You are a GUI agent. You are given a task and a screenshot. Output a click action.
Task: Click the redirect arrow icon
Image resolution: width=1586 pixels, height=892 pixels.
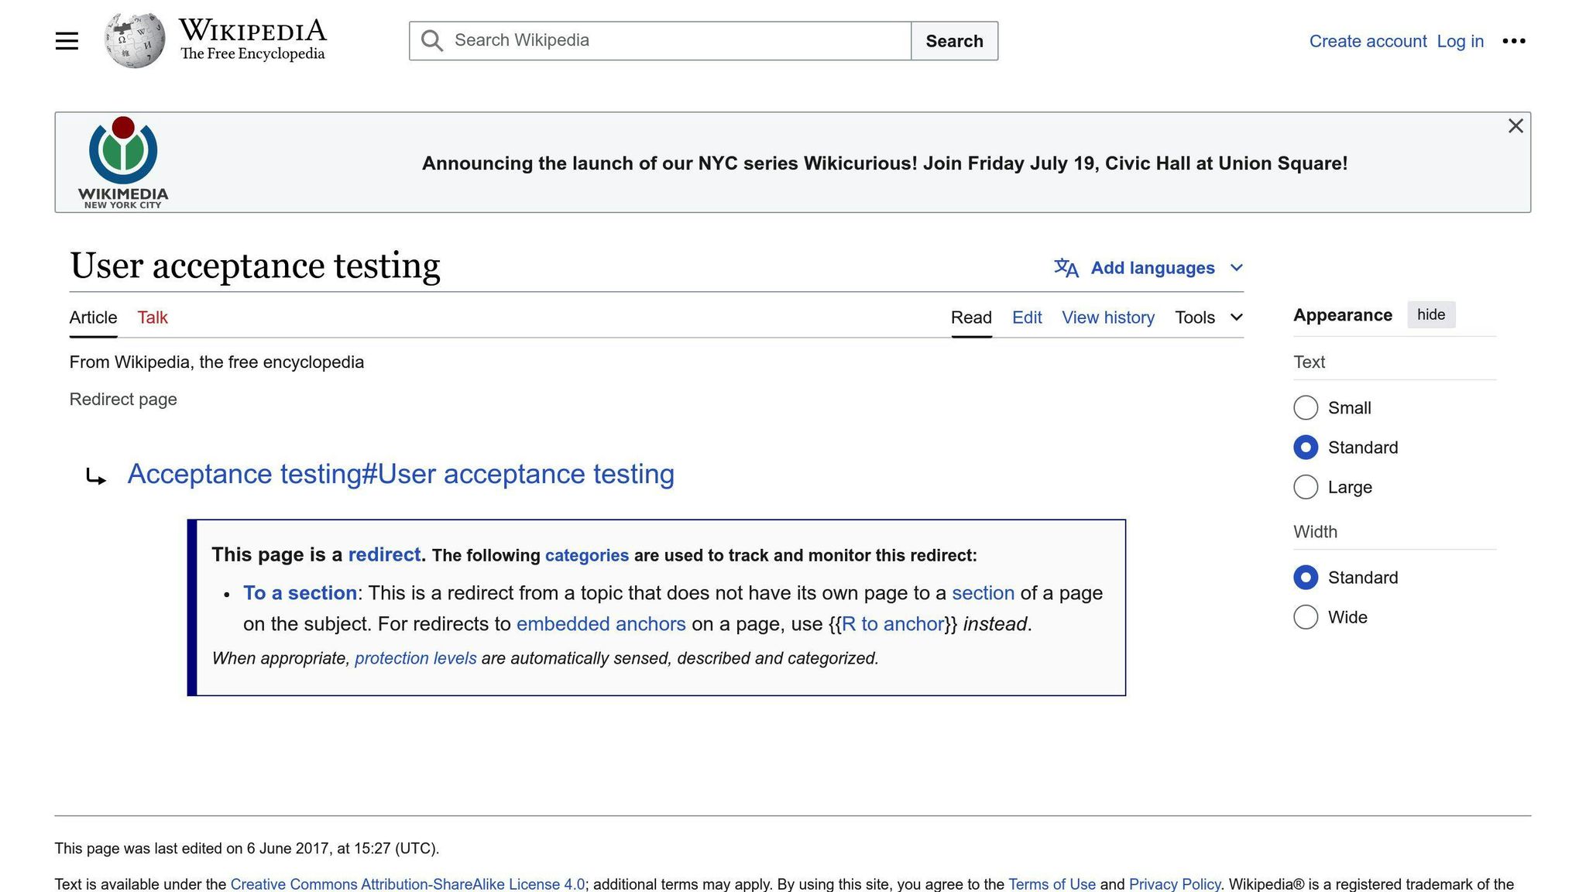tap(95, 476)
